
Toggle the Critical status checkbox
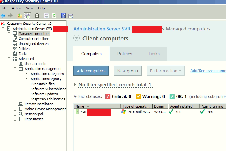[x=108, y=96]
